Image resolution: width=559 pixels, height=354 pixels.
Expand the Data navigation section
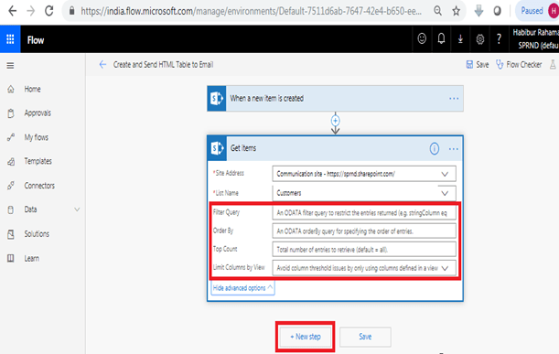(77, 209)
